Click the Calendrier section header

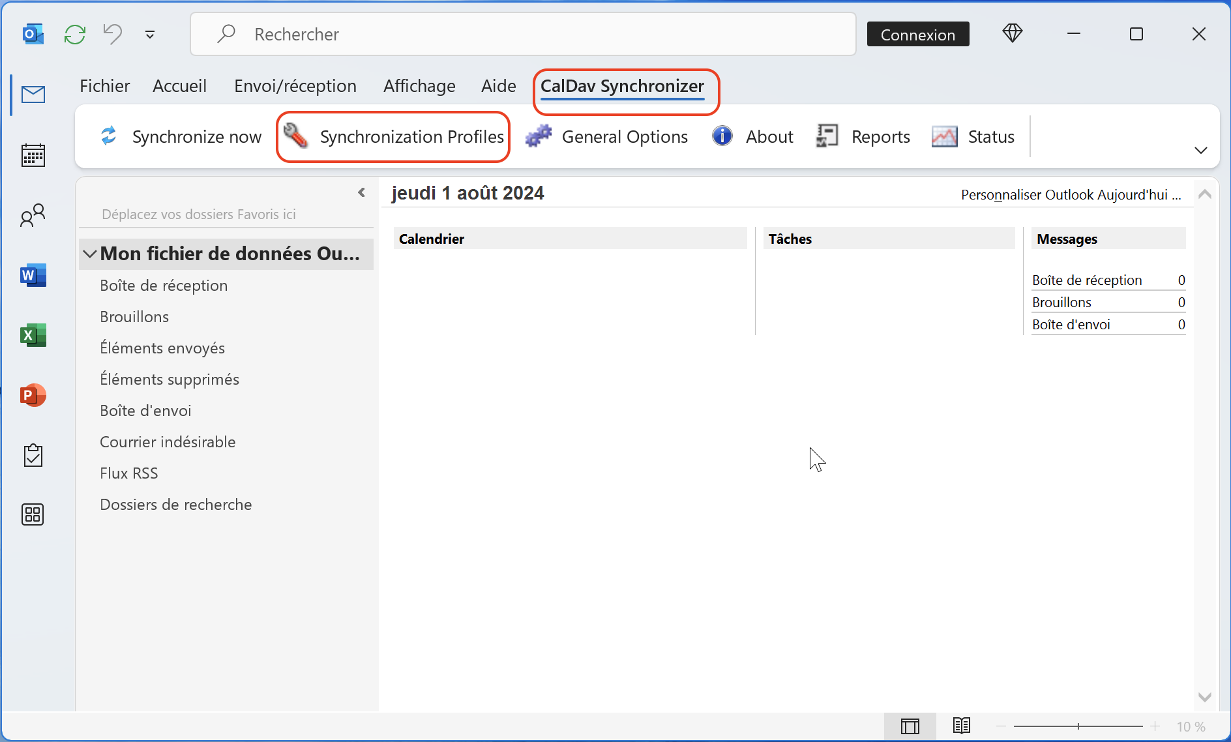tap(571, 239)
